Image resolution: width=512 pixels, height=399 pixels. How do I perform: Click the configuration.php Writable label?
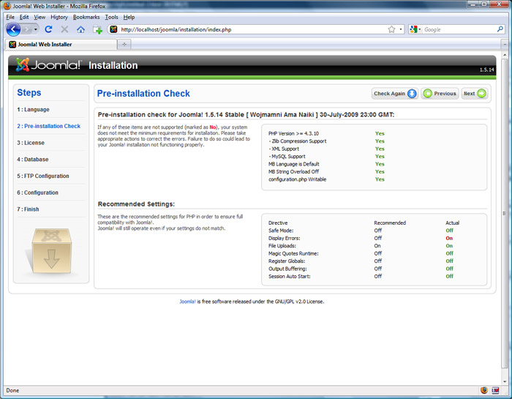(x=297, y=179)
